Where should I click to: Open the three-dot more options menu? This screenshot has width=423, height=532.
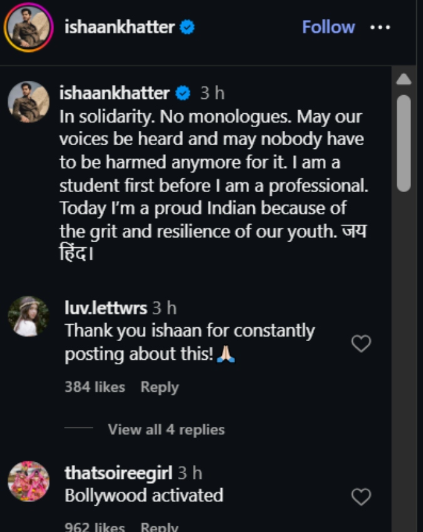tap(380, 27)
